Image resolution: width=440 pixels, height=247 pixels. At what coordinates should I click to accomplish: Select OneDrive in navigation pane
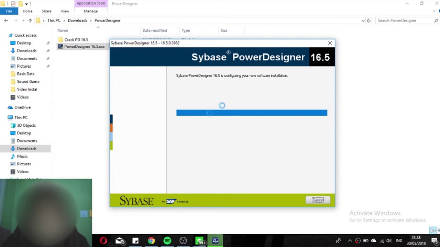(22, 107)
